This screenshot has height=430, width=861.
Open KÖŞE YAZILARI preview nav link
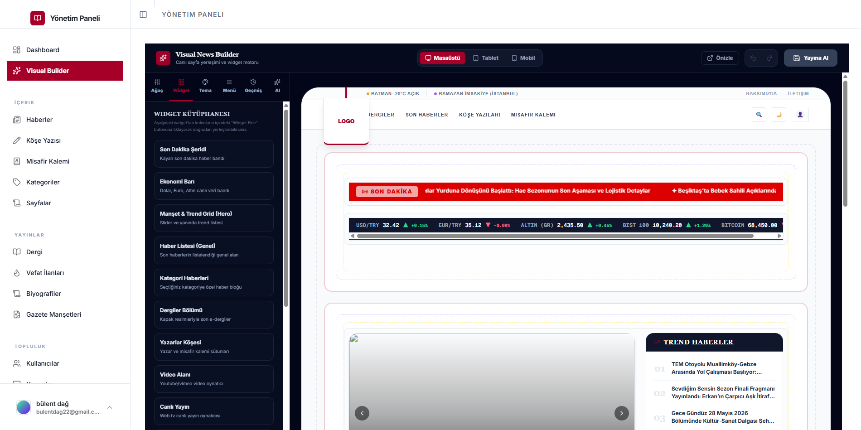(479, 115)
